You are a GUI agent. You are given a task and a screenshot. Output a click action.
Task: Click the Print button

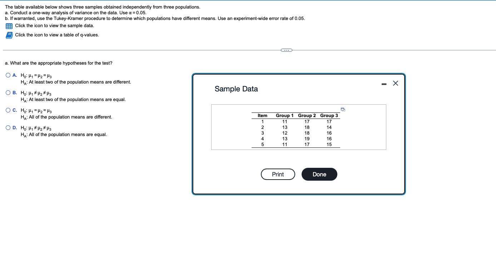point(278,174)
